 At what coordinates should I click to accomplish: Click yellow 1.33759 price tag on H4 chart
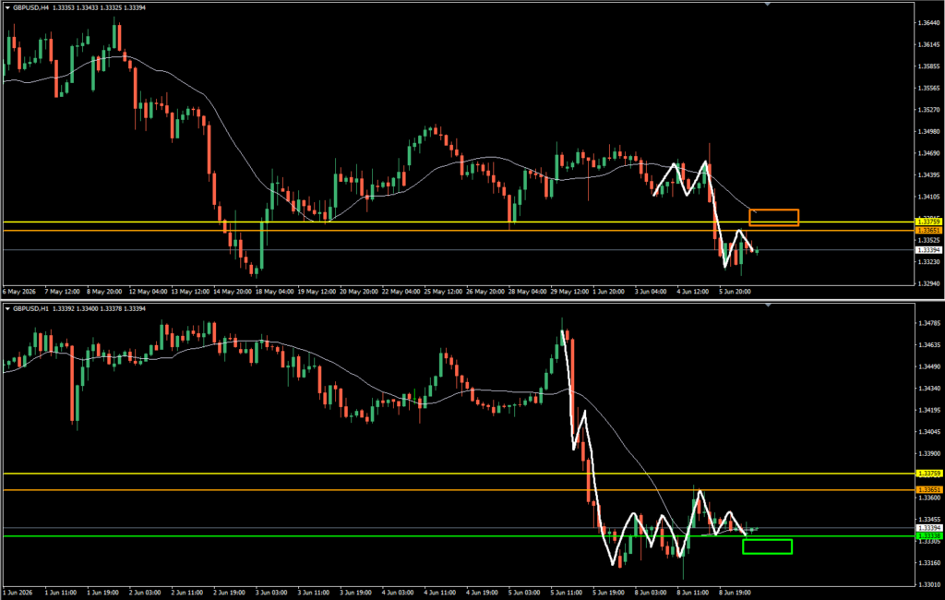pos(928,222)
